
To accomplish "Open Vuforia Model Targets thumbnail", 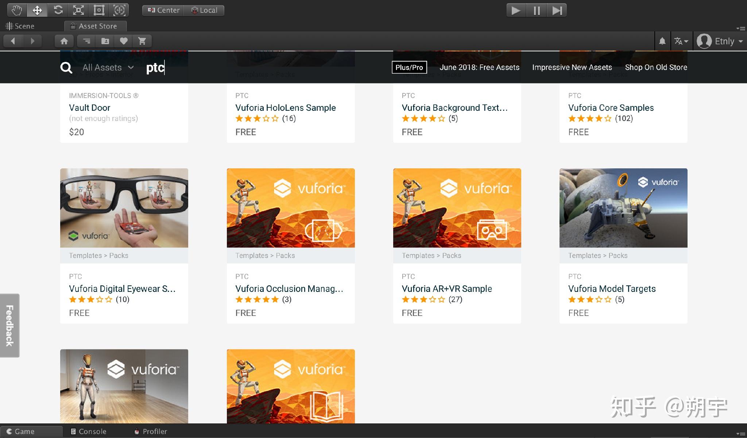I will point(623,208).
